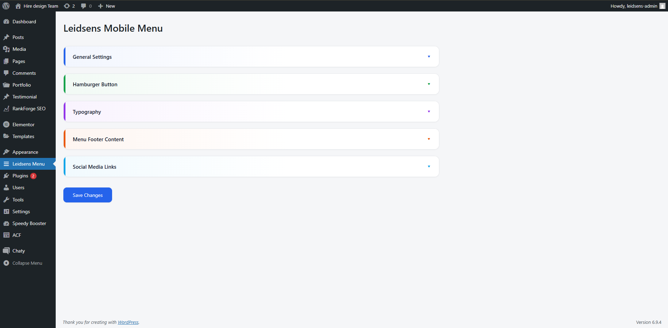Click the Save Changes button
This screenshot has height=328, width=668.
pyautogui.click(x=87, y=195)
